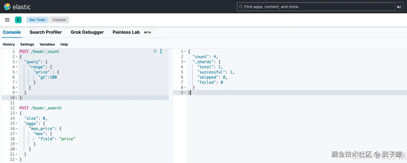Image resolution: width=407 pixels, height=163 pixels.
Task: Collapse "_shards" fold arrow in response
Action: pyautogui.click(x=185, y=62)
